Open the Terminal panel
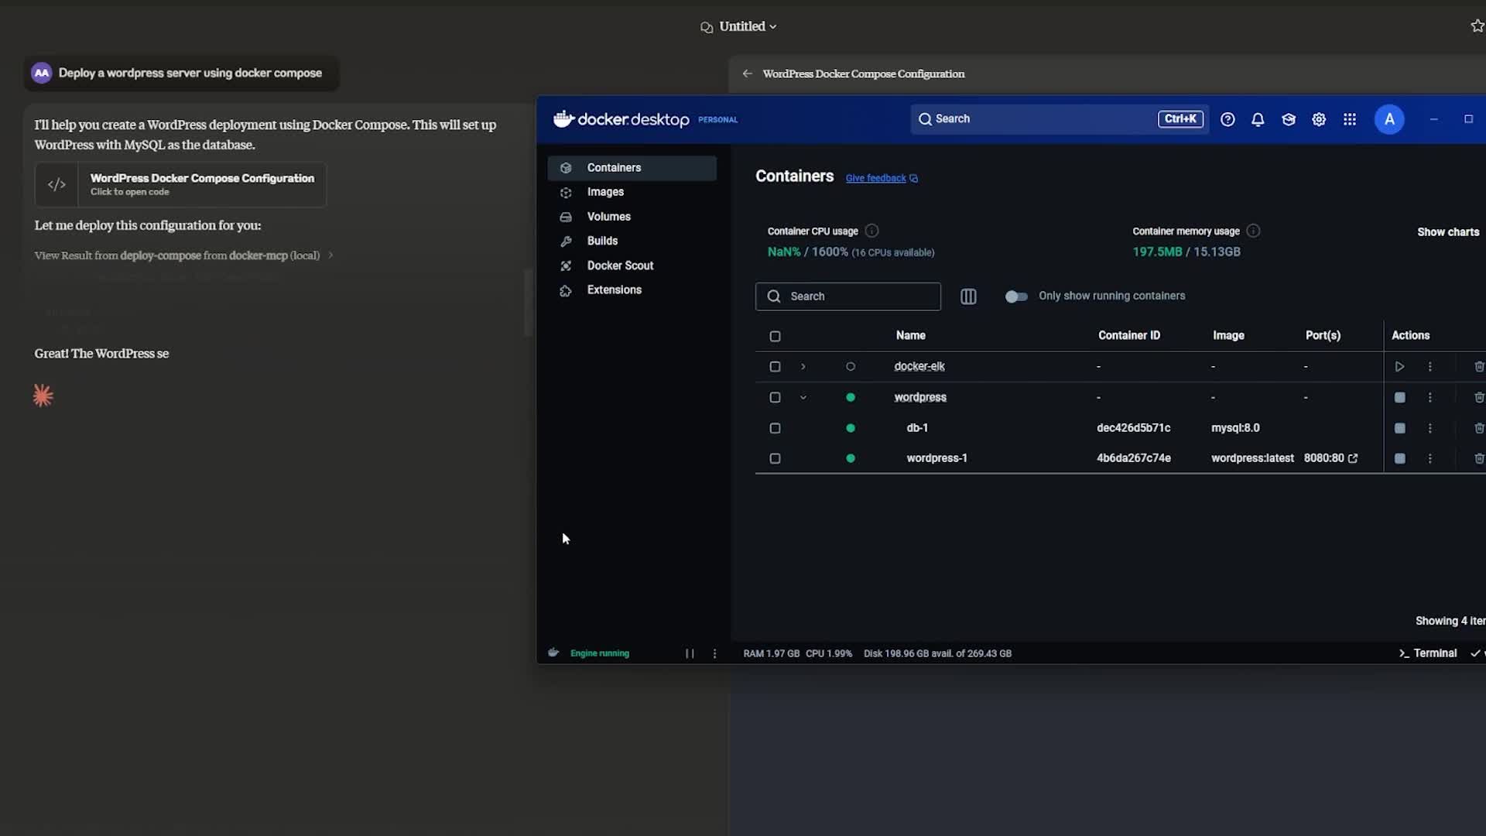The width and height of the screenshot is (1486, 836). 1428,653
